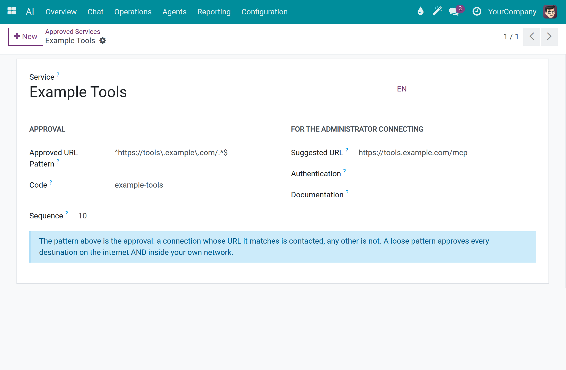
Task: Click the empty Authentication field
Action: point(447,174)
